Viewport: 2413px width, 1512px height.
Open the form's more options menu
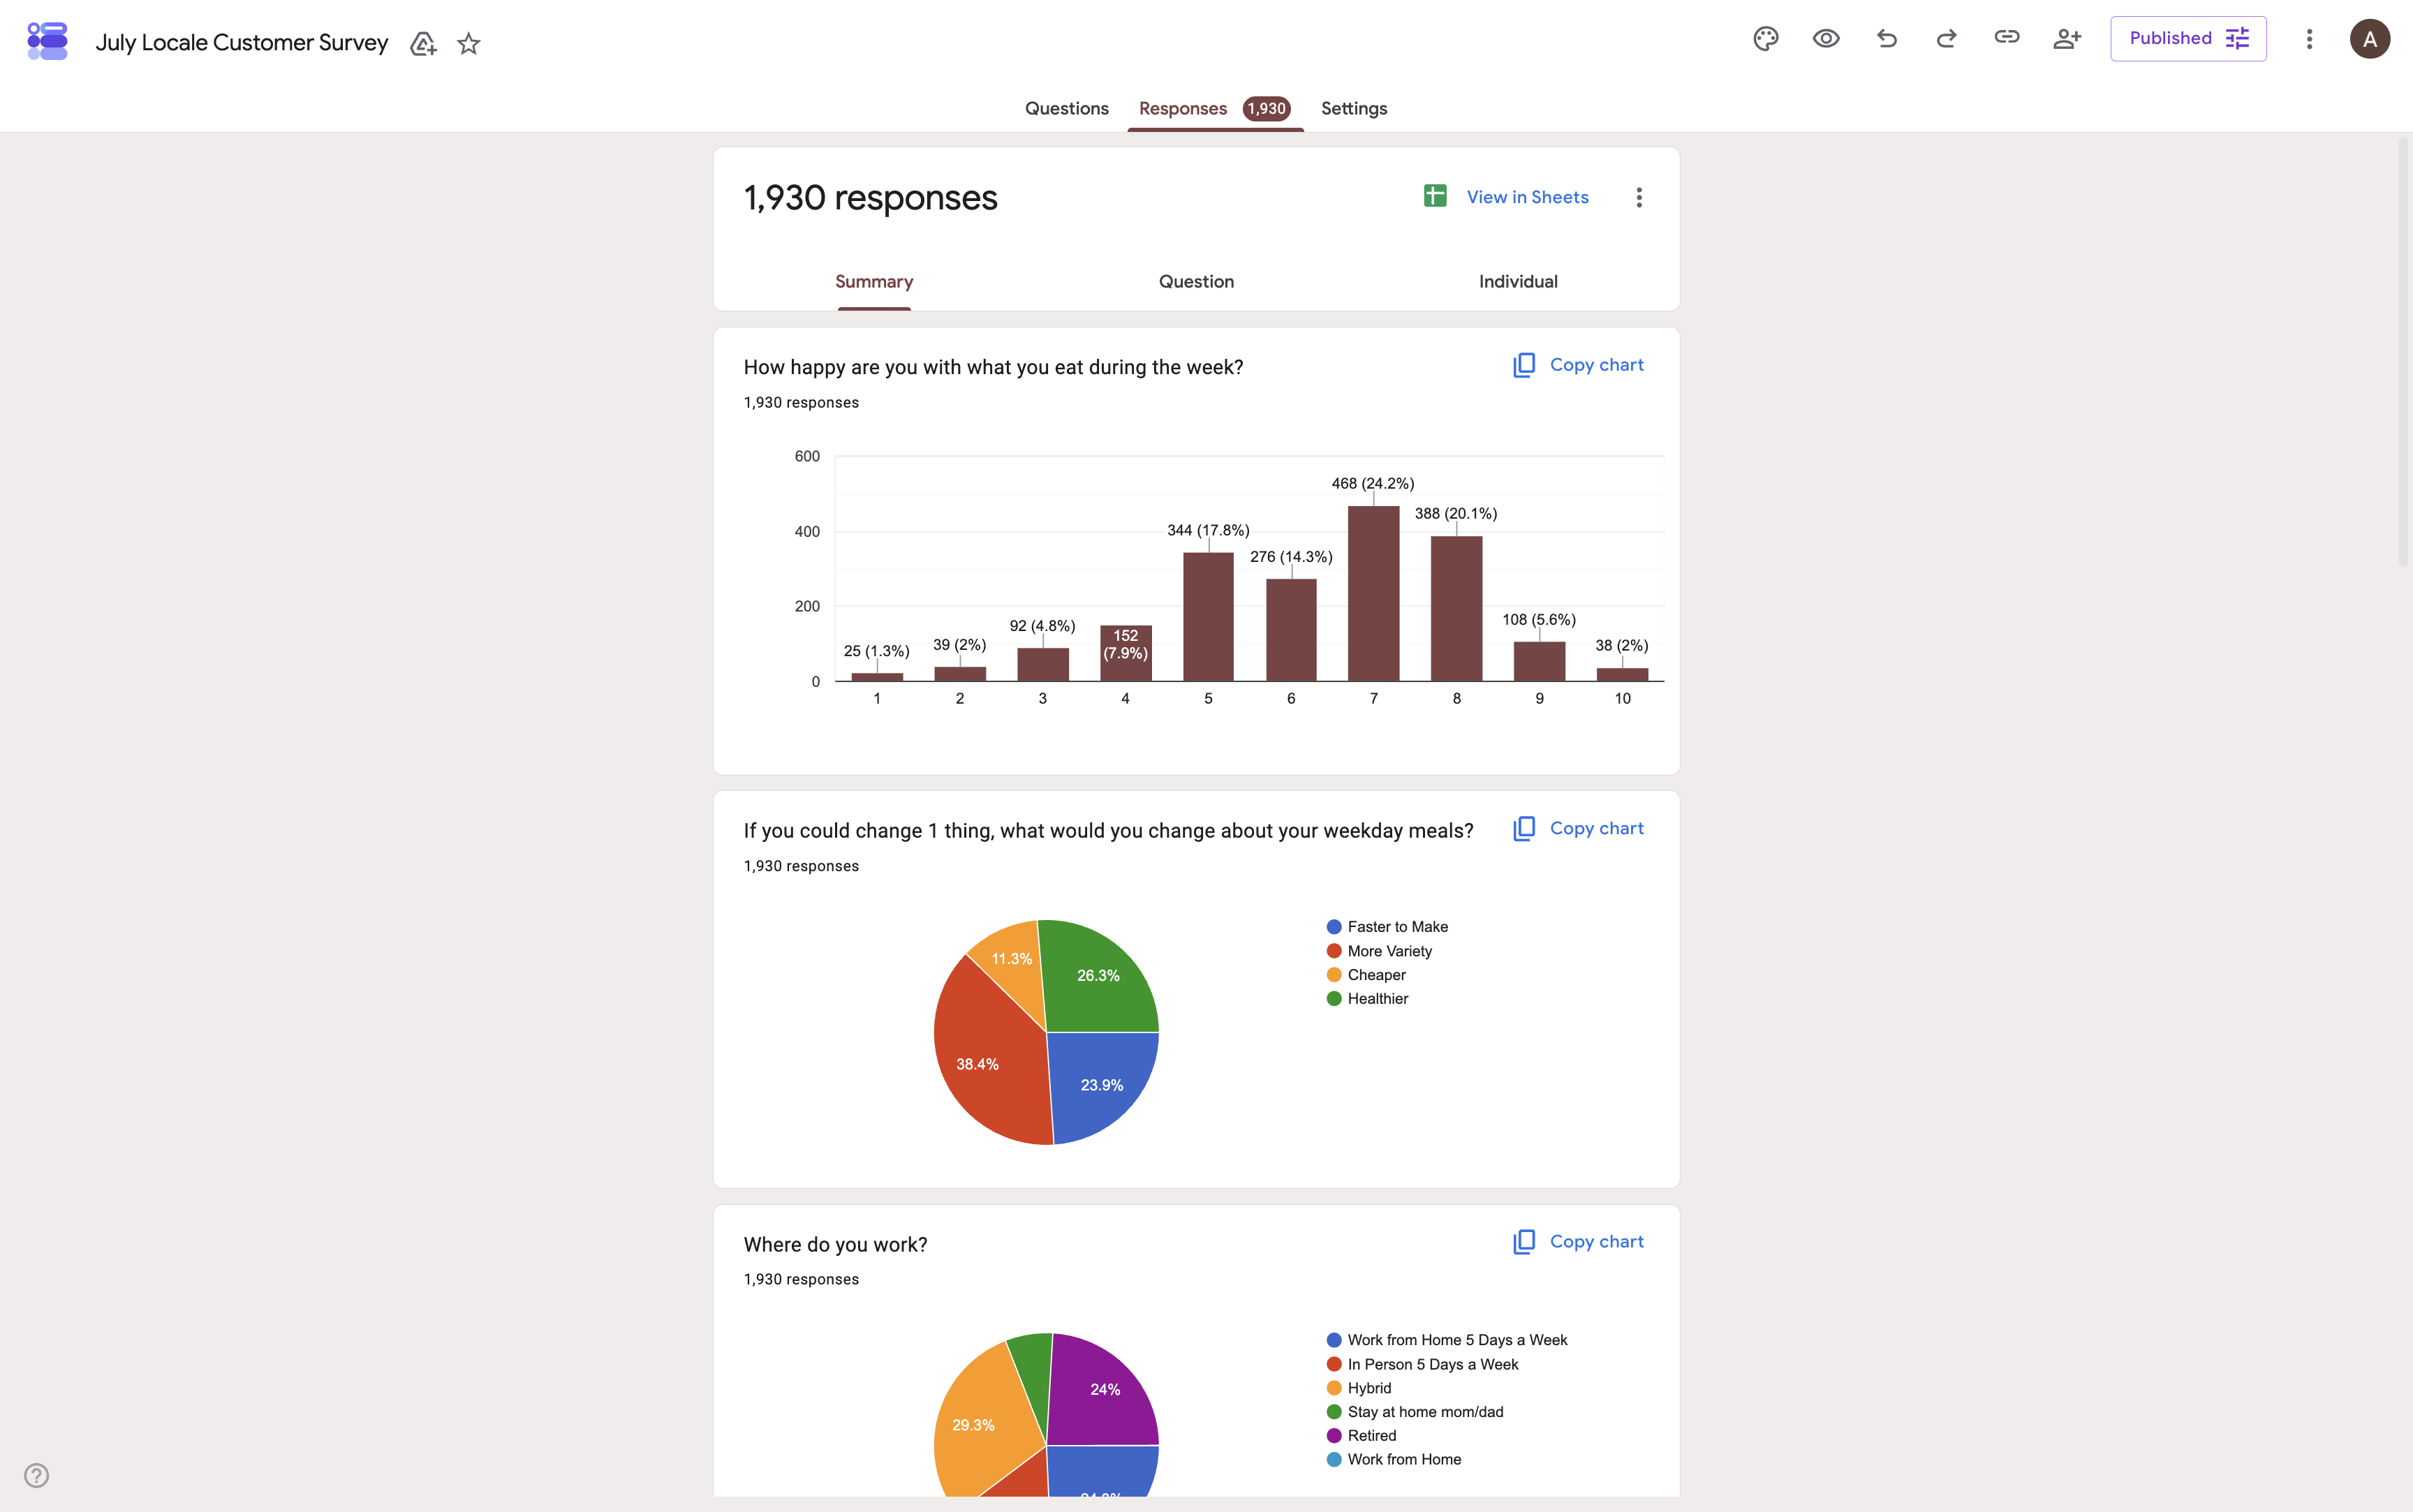click(2308, 38)
